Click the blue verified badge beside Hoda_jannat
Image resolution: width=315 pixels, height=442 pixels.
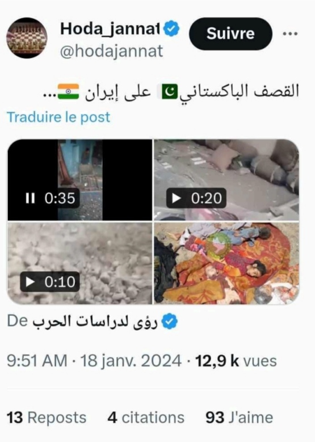[x=172, y=28]
